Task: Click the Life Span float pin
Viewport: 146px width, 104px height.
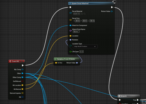Action: [x=71, y=52]
